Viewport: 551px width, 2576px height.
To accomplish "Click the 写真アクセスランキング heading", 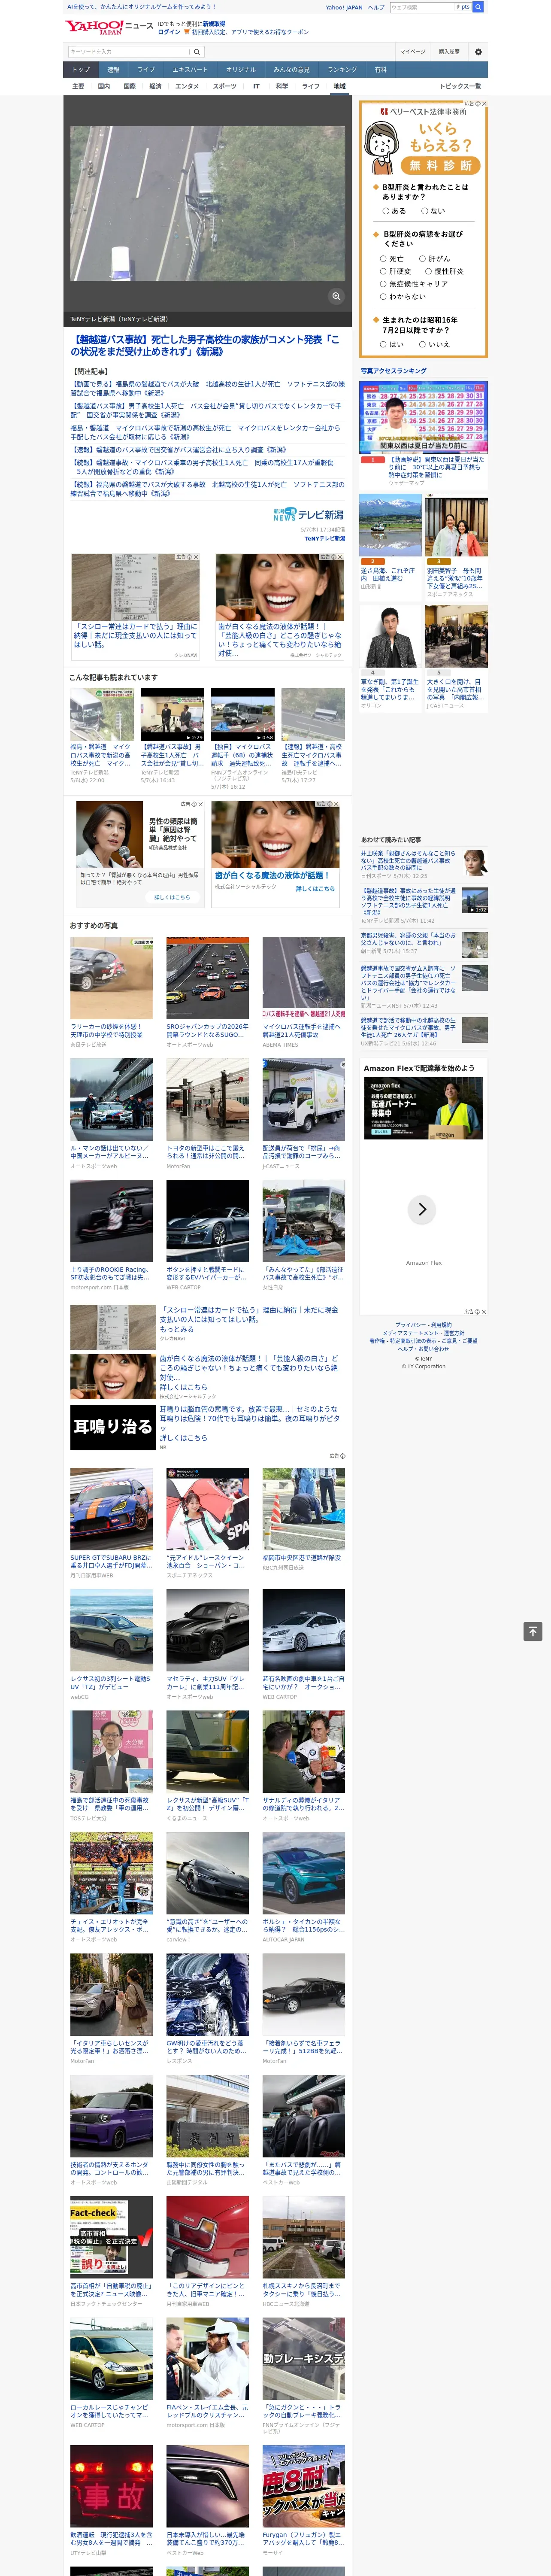I will (x=393, y=371).
